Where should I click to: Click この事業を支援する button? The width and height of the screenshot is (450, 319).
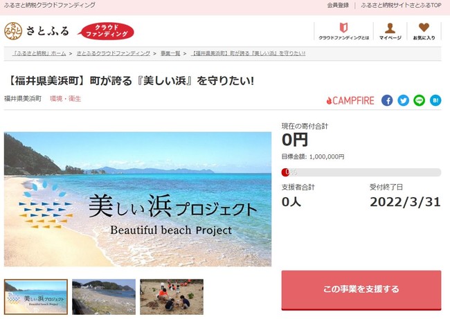click(361, 290)
